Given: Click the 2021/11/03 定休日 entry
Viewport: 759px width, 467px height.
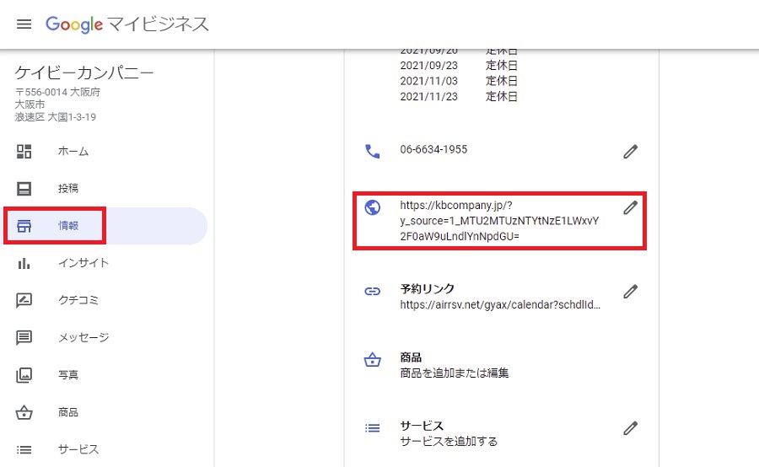Looking at the screenshot, I should tap(459, 81).
